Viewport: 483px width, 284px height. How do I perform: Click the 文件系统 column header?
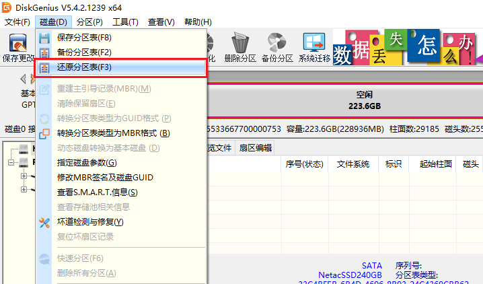[x=353, y=164]
